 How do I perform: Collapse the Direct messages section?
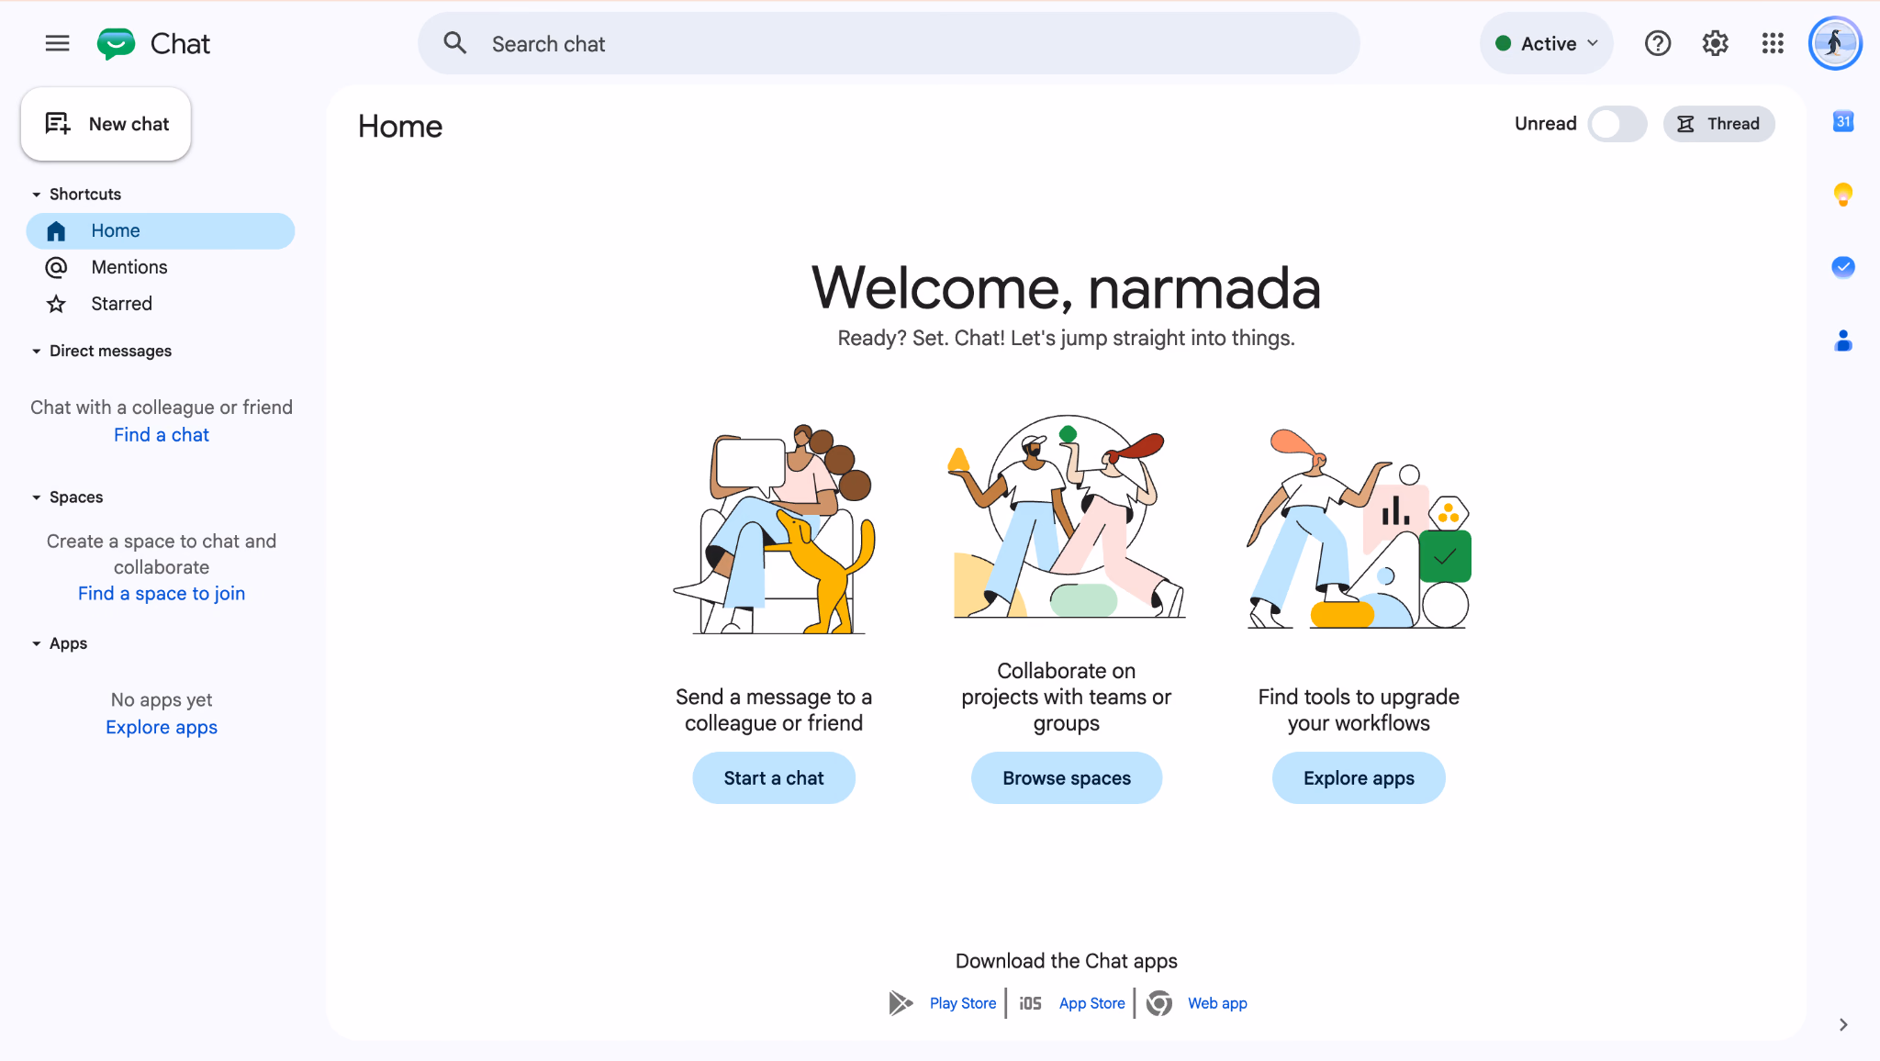tap(37, 352)
